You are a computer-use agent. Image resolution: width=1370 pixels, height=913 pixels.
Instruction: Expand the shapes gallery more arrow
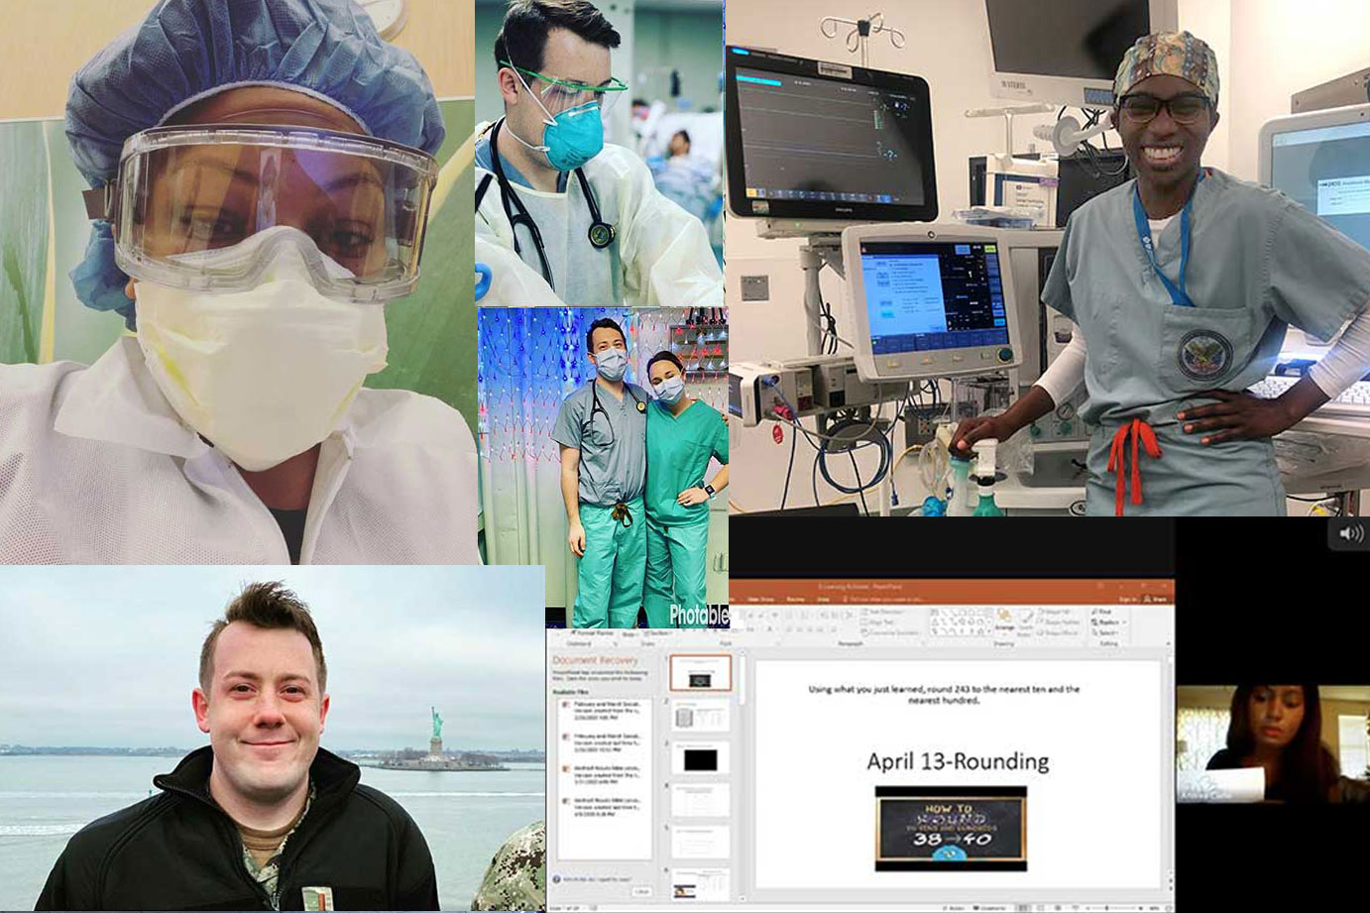989,632
